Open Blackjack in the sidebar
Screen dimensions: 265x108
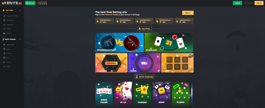tap(10, 20)
